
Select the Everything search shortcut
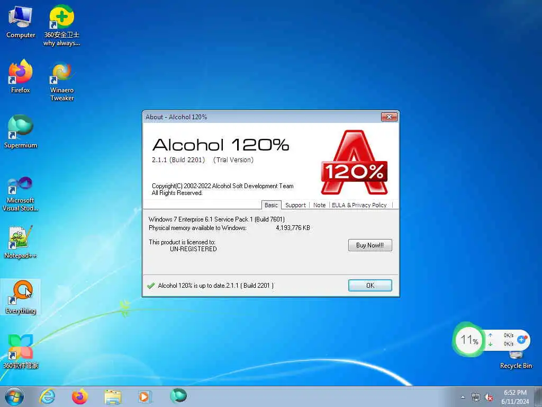21,297
